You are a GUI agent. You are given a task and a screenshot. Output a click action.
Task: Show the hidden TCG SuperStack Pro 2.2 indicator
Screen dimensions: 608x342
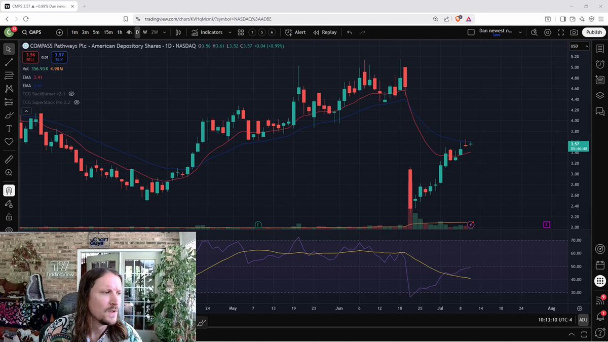77,102
